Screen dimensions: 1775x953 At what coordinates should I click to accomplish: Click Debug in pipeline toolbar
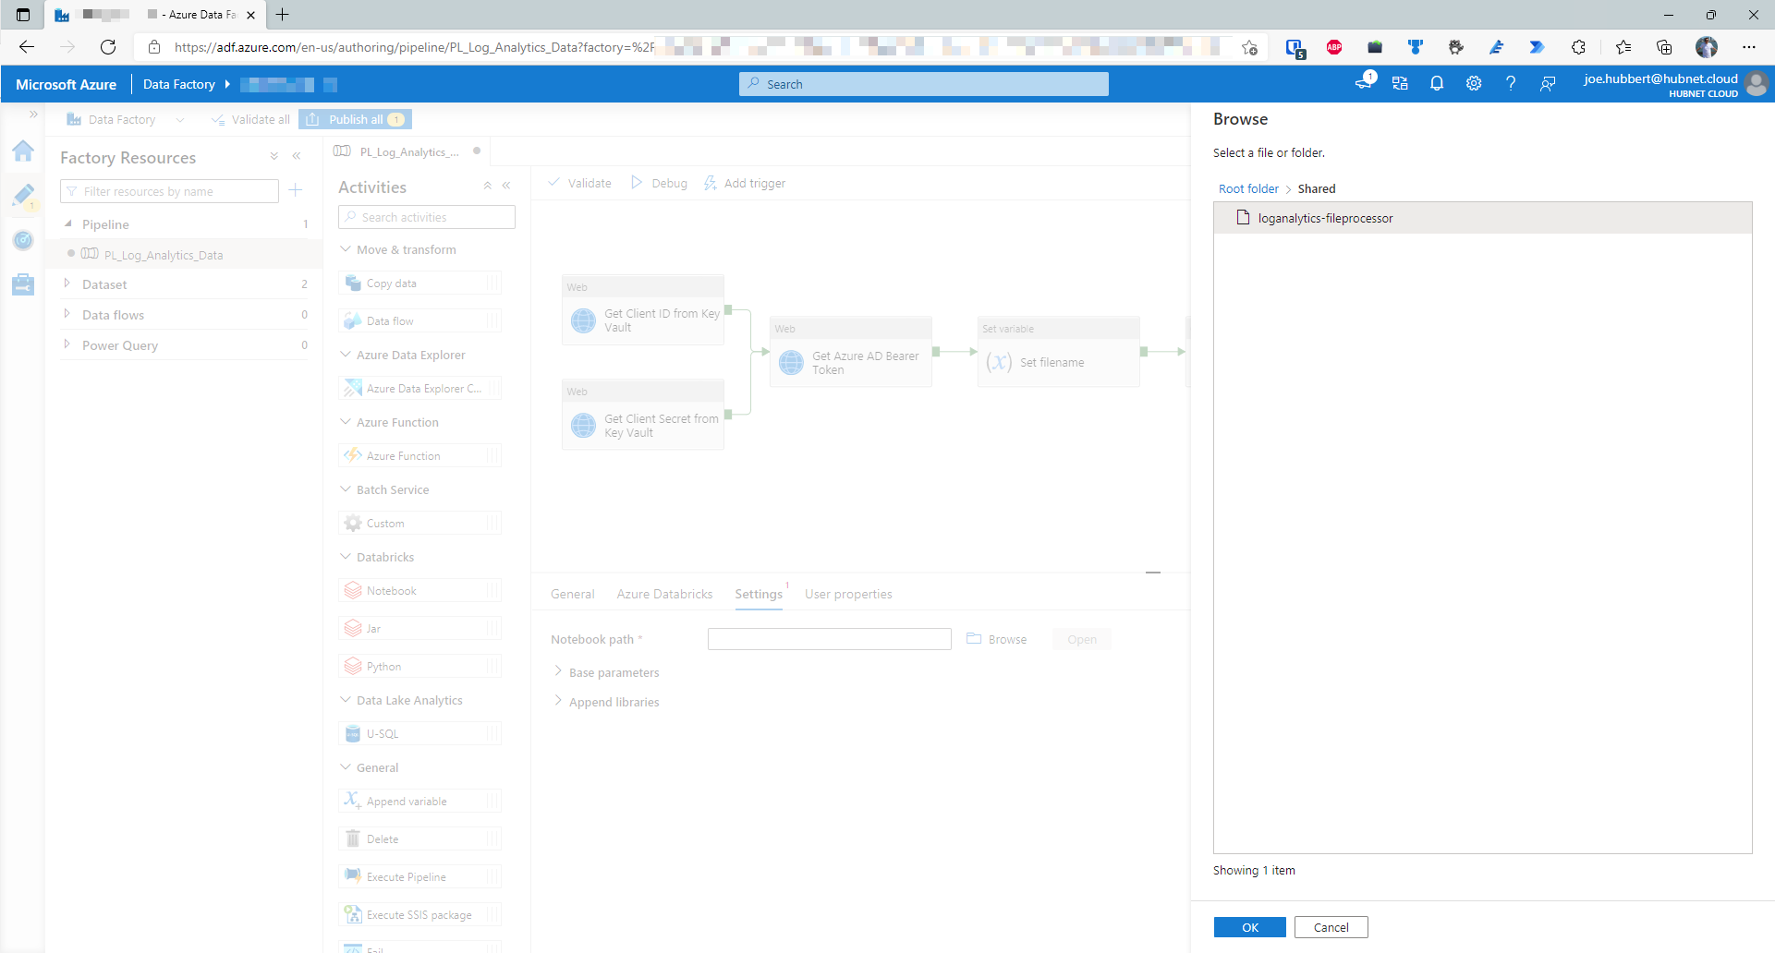pos(659,183)
